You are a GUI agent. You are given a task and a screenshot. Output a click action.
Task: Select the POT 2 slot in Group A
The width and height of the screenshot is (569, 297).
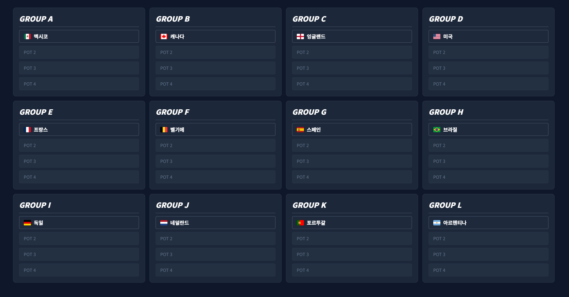tap(79, 52)
